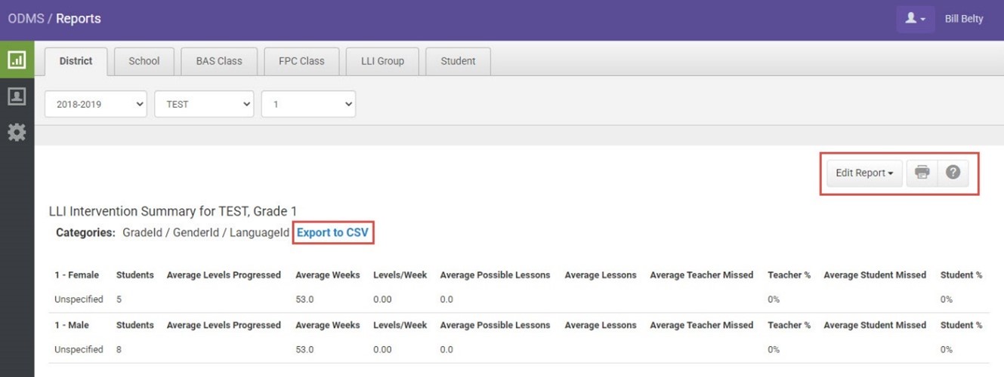Switch to the District tab
This screenshot has width=1004, height=377.
76,61
